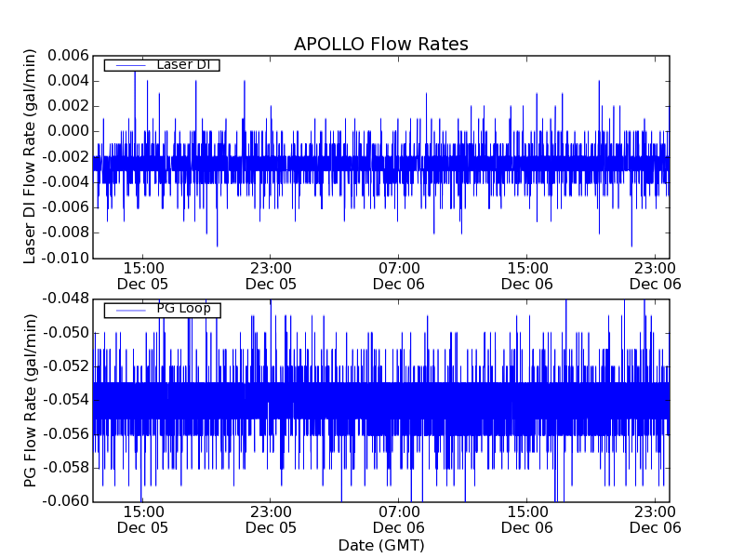Click the 0.006 tick label on top plot
Screen dimensions: 744x558
(68, 56)
